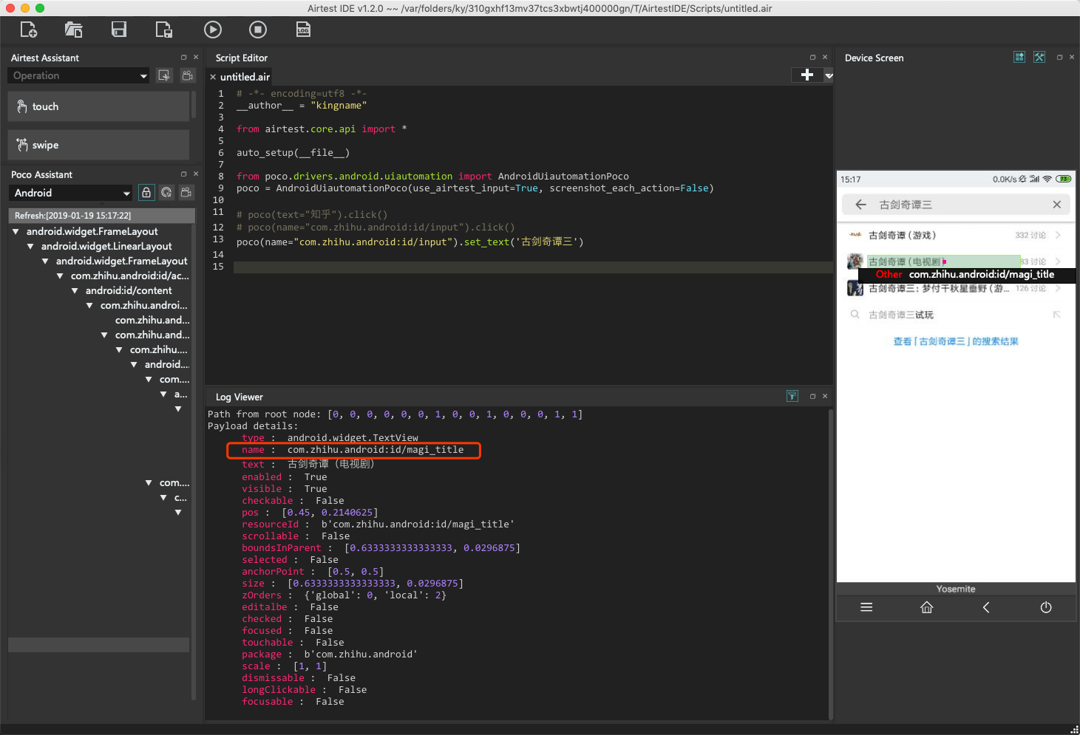Click the device power button
The height and width of the screenshot is (735, 1080).
pos(1046,607)
